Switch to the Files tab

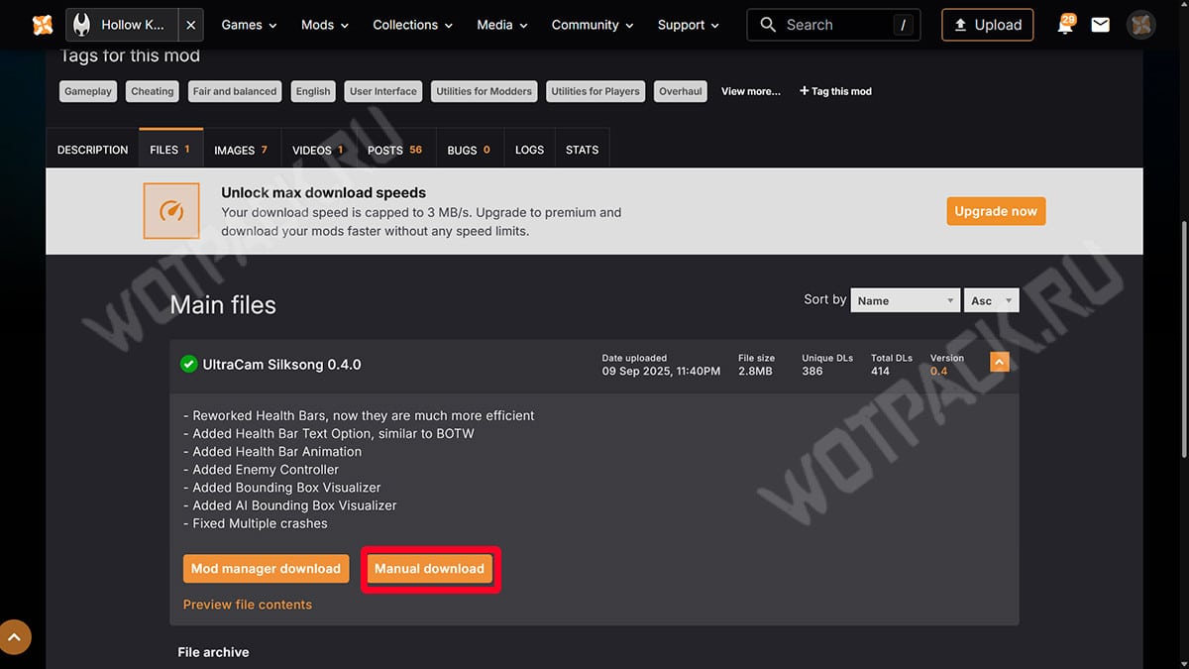point(170,150)
